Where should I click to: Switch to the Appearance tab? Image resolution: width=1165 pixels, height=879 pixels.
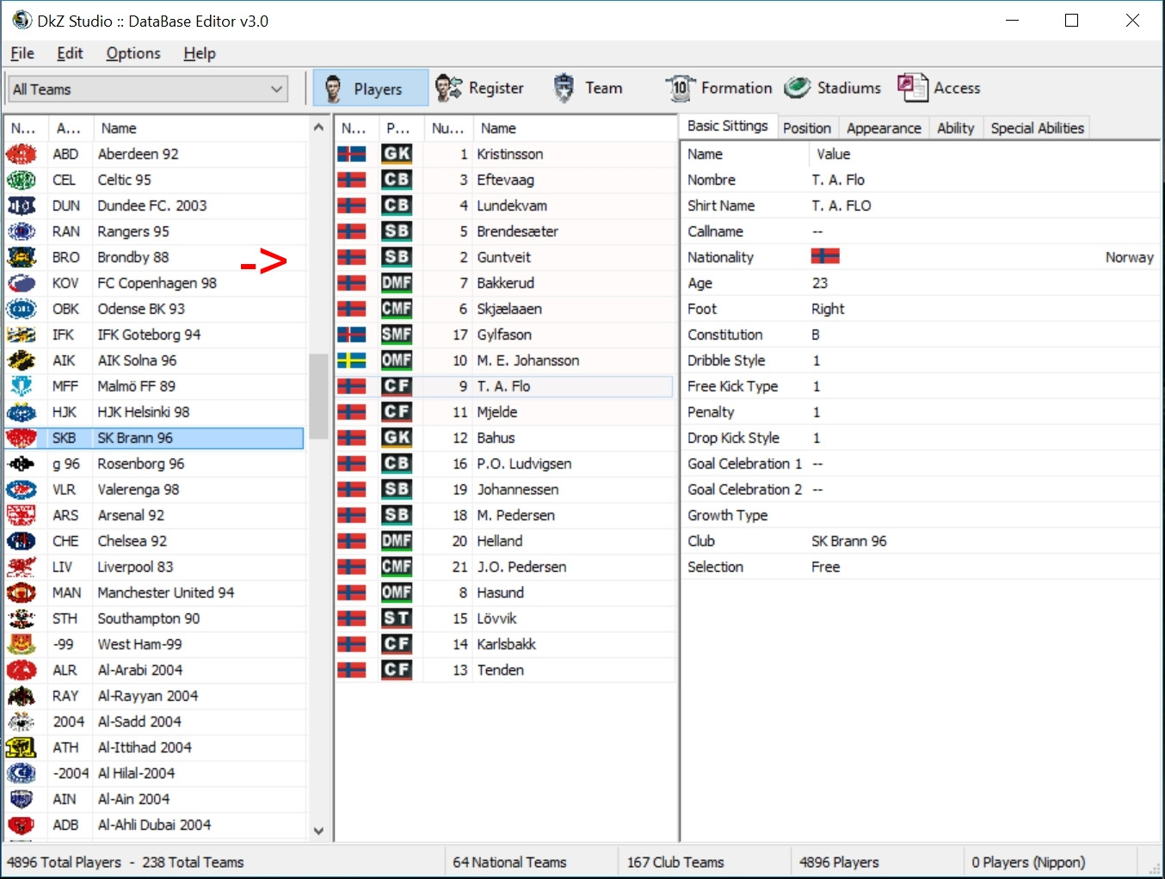(x=884, y=128)
